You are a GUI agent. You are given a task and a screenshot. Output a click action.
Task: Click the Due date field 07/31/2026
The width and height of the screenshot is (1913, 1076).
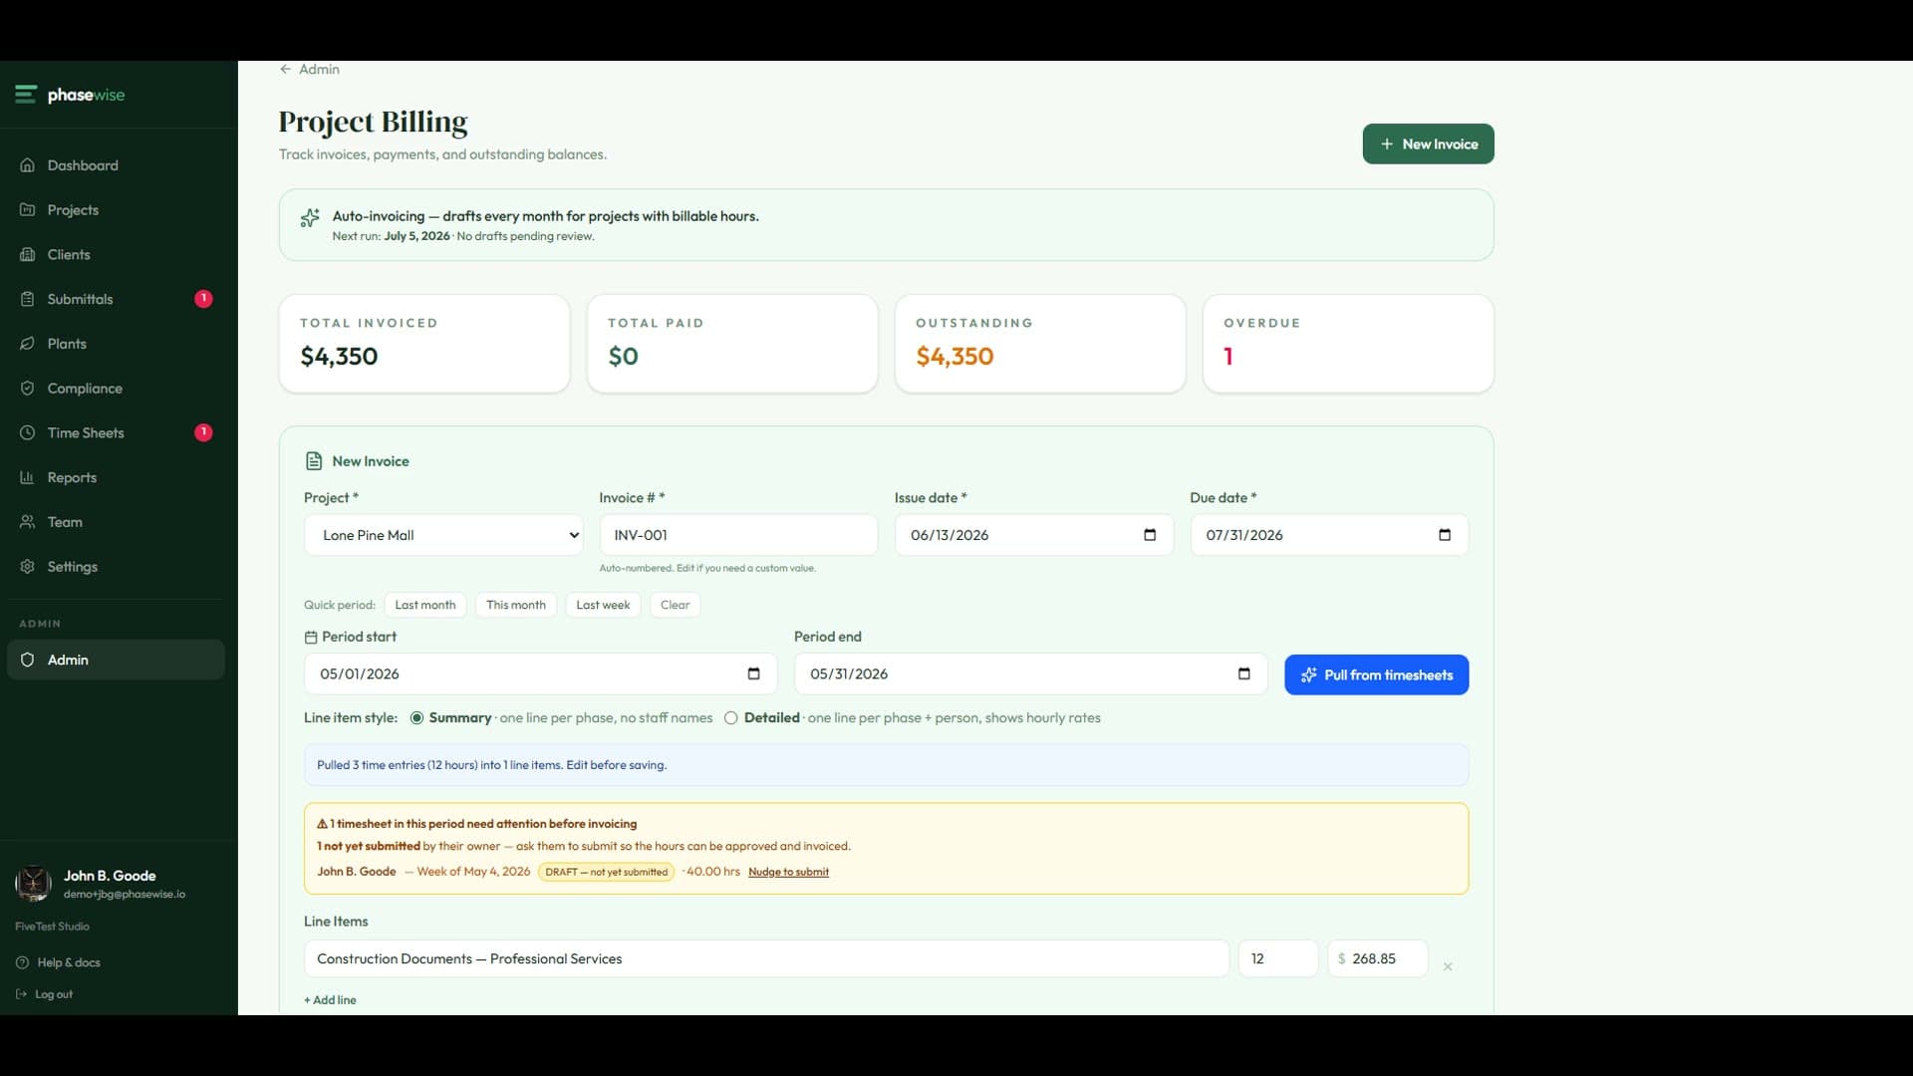click(x=1328, y=535)
